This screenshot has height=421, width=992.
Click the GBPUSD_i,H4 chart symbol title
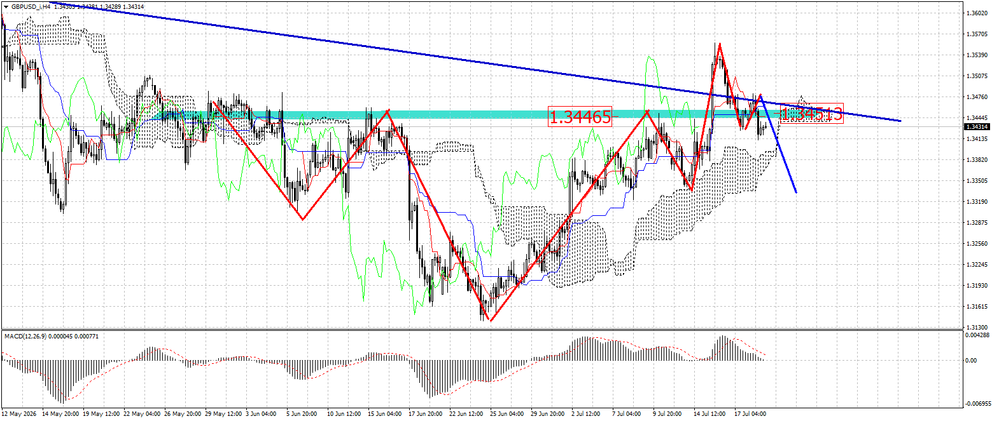31,6
